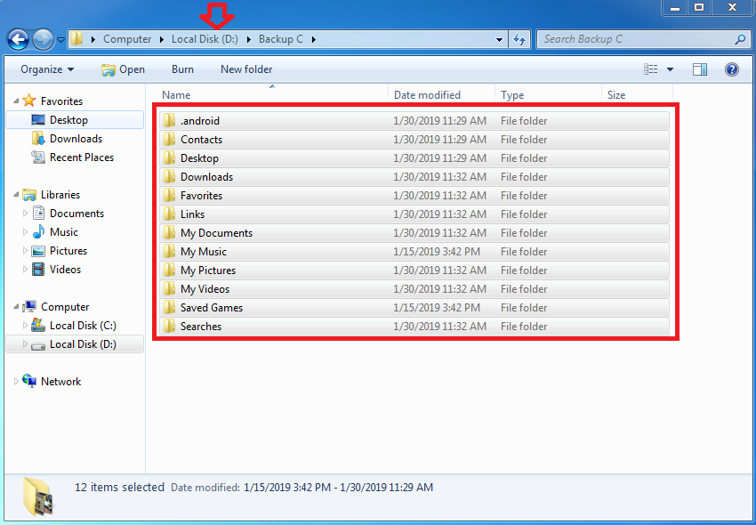This screenshot has width=756, height=525.
Task: Expand the Videos library
Action: [x=25, y=270]
